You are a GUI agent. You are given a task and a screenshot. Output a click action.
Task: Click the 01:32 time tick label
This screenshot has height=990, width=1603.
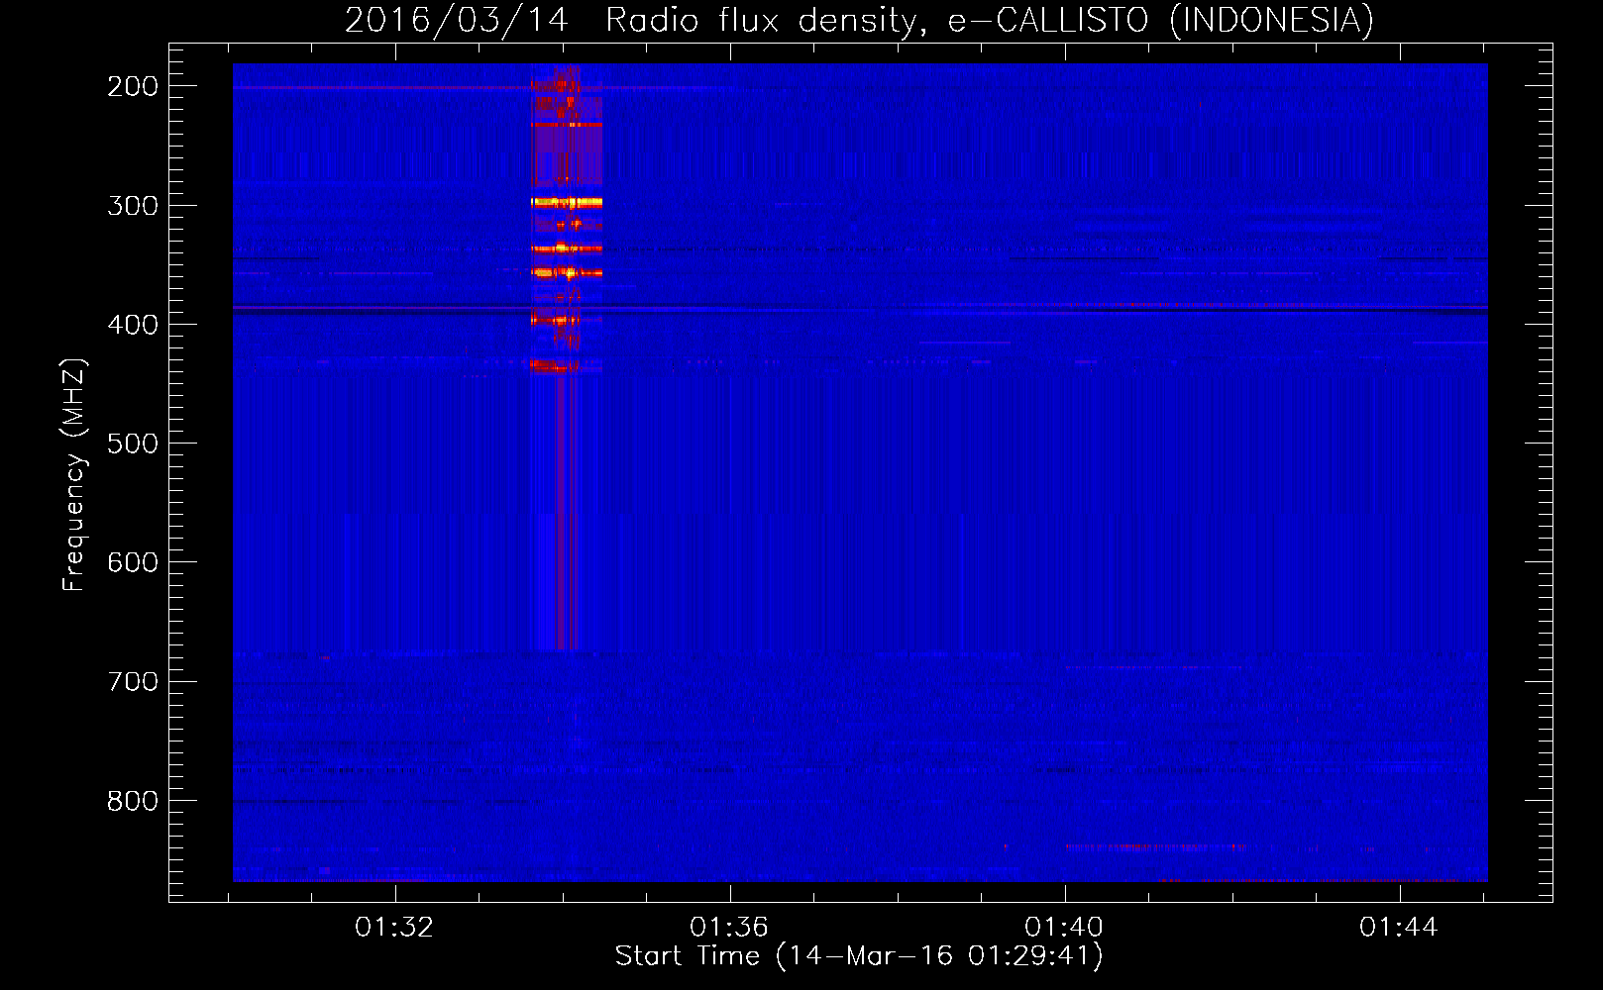point(394,928)
